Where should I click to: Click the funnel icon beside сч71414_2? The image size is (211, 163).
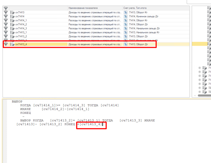coord(6,24)
